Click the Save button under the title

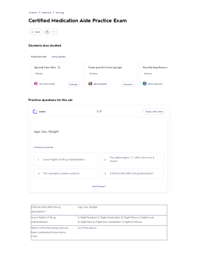36,32
